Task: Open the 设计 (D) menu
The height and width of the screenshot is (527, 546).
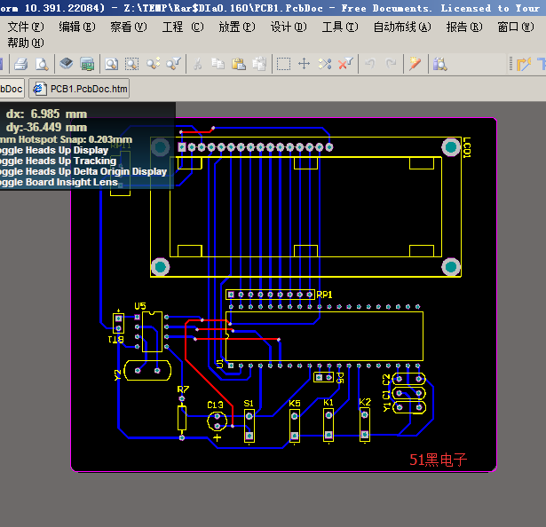Action: [289, 27]
